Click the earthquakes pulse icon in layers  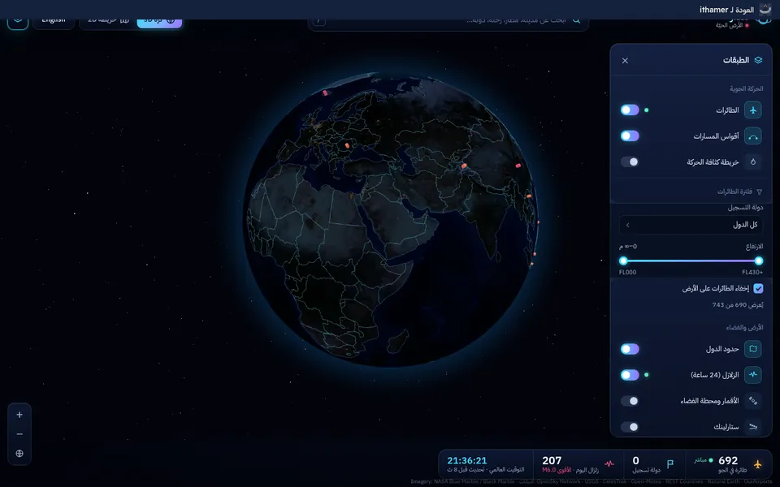(752, 375)
